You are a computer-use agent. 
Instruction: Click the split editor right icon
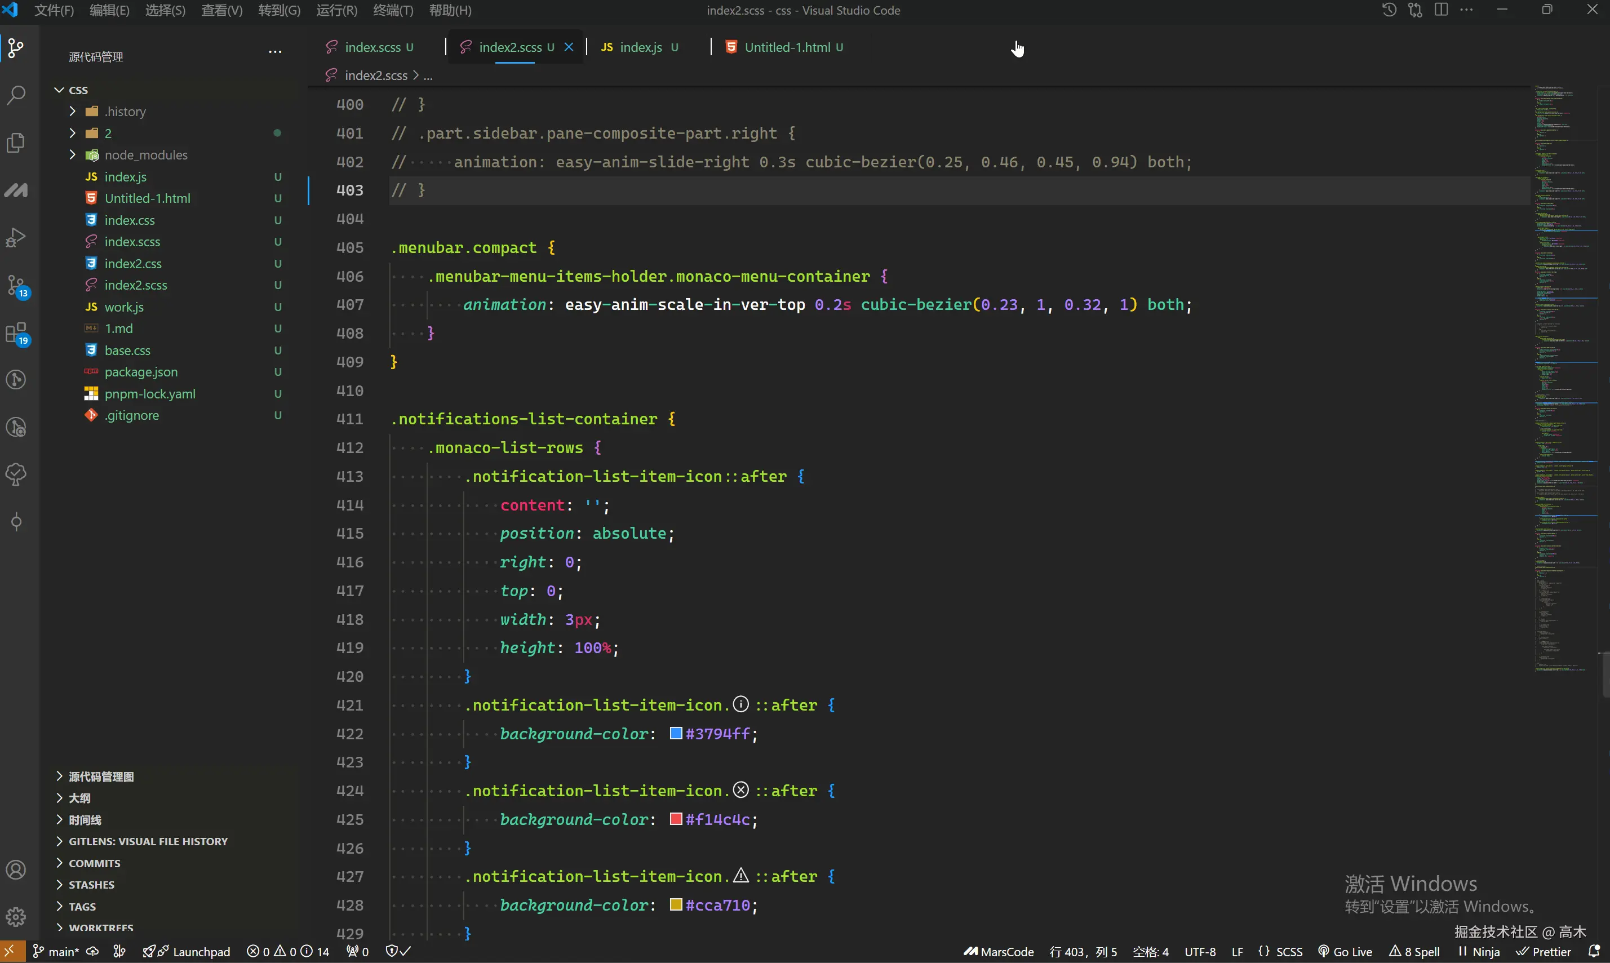click(1442, 10)
